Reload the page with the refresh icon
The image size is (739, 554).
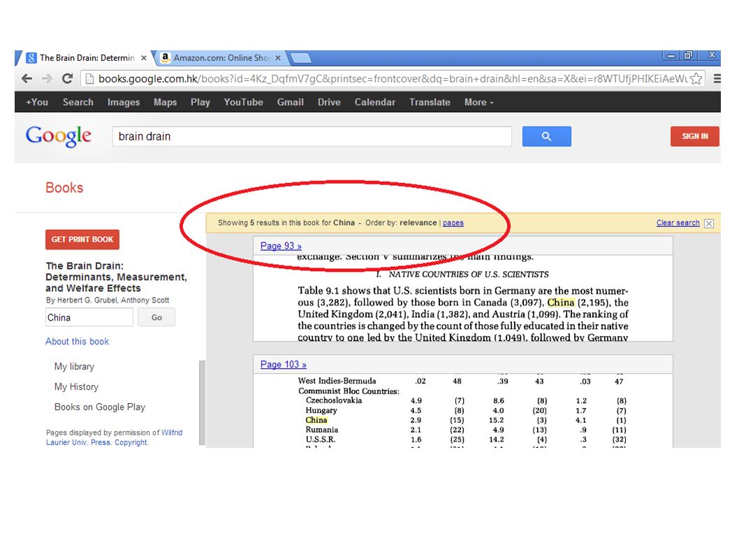pos(67,79)
